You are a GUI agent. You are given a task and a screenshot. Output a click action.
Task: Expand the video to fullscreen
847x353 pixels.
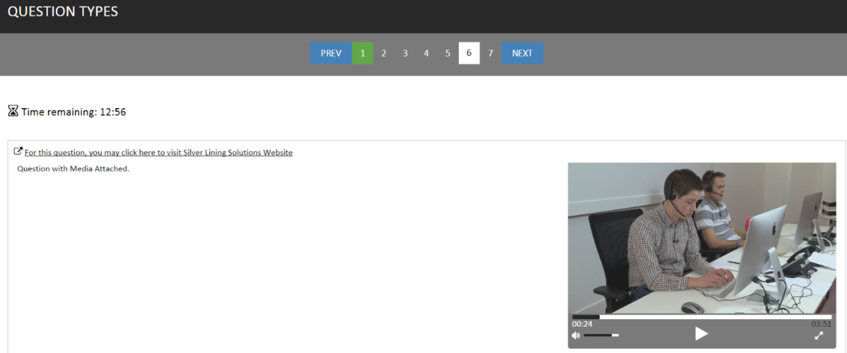tap(819, 335)
